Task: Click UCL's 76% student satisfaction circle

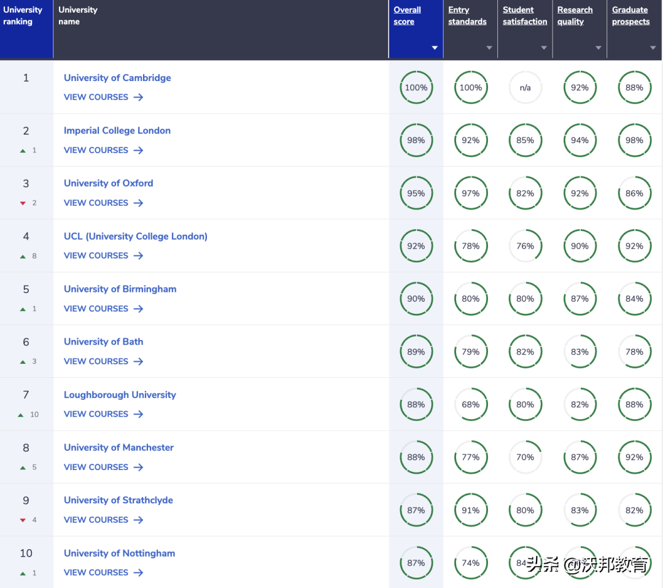Action: click(x=525, y=246)
